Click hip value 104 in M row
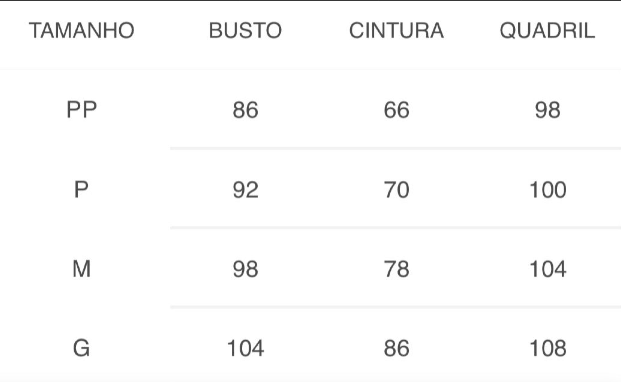The width and height of the screenshot is (621, 382). click(548, 269)
